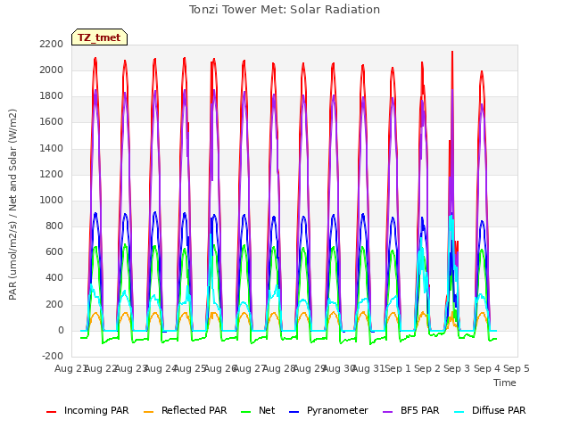Viewport: 571px width, 428px height.
Task: Toggle the Net legend entry
Action: coord(258,410)
